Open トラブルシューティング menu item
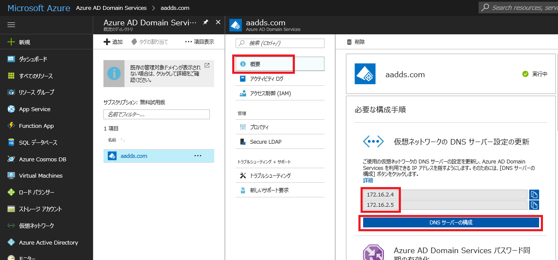This screenshot has width=558, height=260. click(280, 175)
